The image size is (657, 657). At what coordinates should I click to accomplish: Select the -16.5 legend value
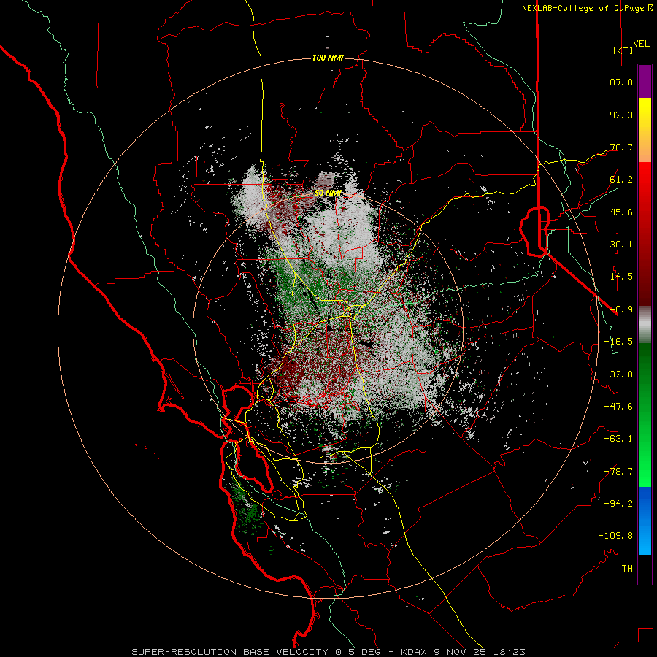click(618, 342)
